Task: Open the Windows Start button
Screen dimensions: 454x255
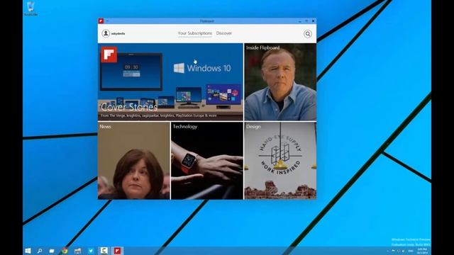Action: pyautogui.click(x=28, y=251)
